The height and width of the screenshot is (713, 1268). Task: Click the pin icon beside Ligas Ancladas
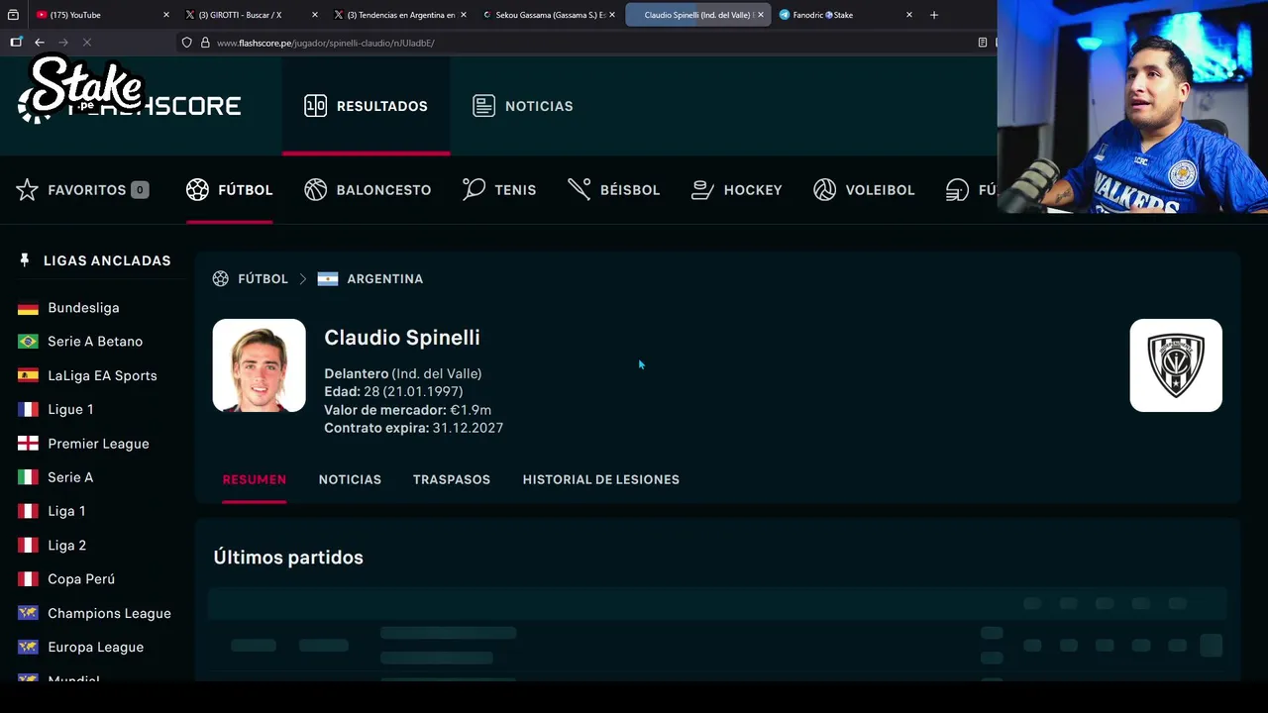pos(25,260)
